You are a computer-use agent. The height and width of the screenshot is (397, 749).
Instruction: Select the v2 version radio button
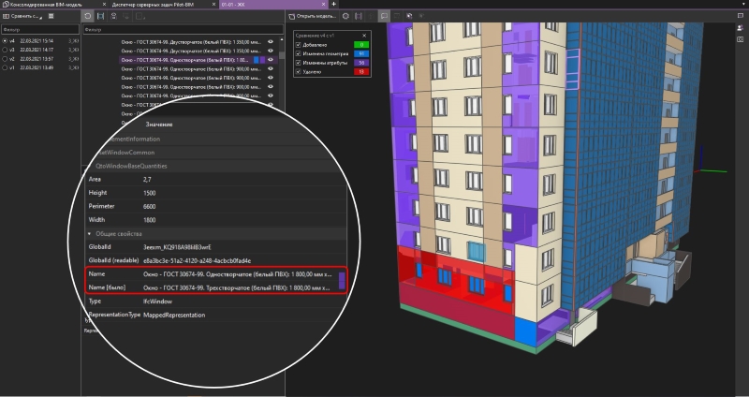[4, 59]
